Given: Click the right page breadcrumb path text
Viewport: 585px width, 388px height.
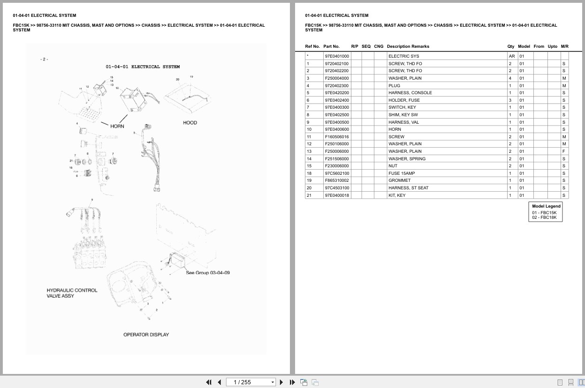Looking at the screenshot, I should point(431,28).
